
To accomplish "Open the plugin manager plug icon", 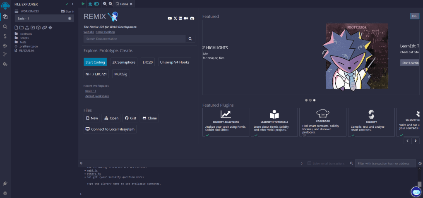I will [x=5, y=184].
